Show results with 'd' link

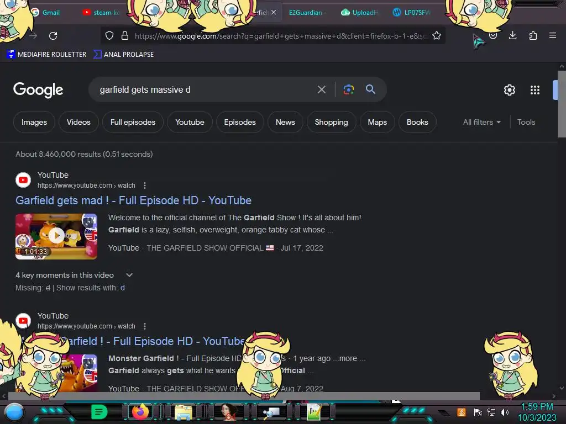point(122,288)
